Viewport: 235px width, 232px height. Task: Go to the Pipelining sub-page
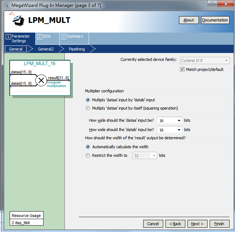pyautogui.click(x=77, y=49)
